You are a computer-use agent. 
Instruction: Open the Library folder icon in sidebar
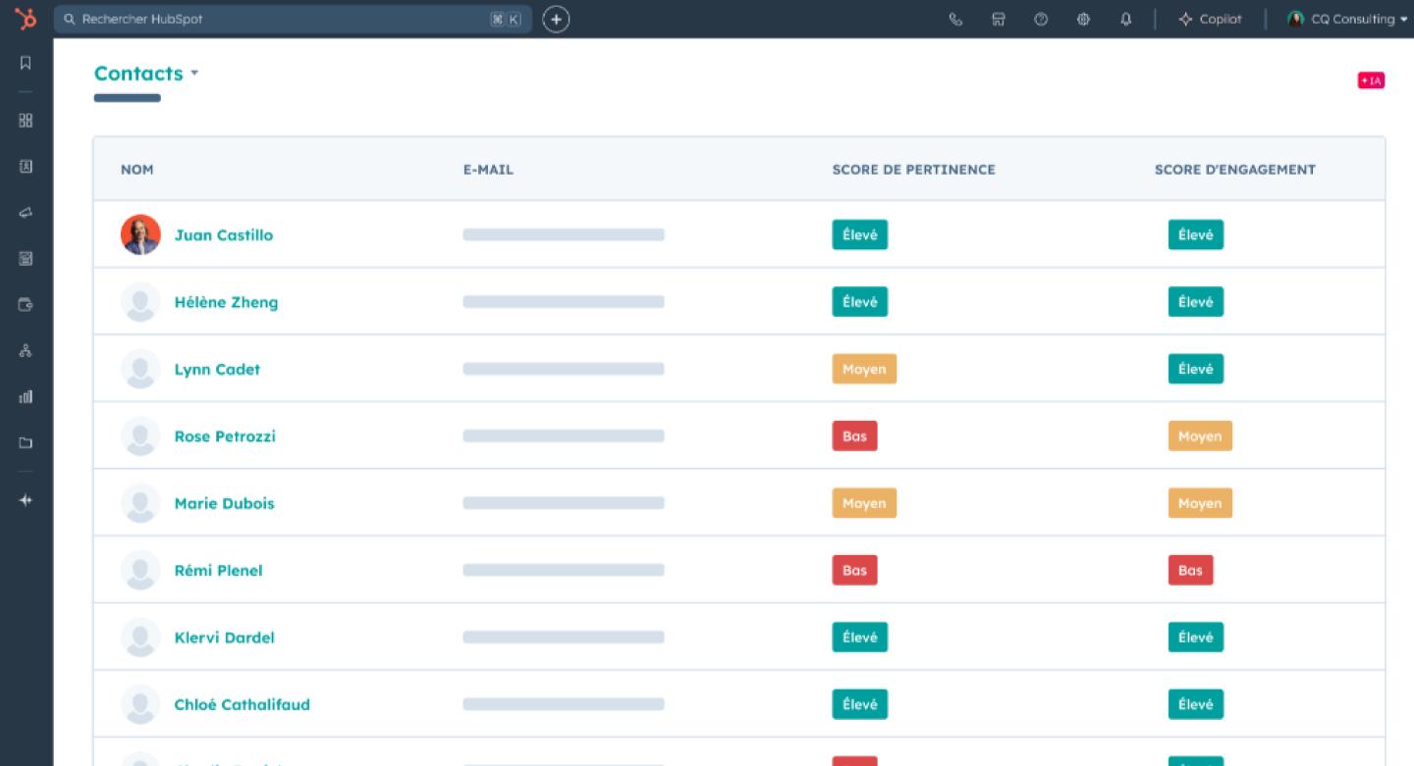[x=26, y=442]
